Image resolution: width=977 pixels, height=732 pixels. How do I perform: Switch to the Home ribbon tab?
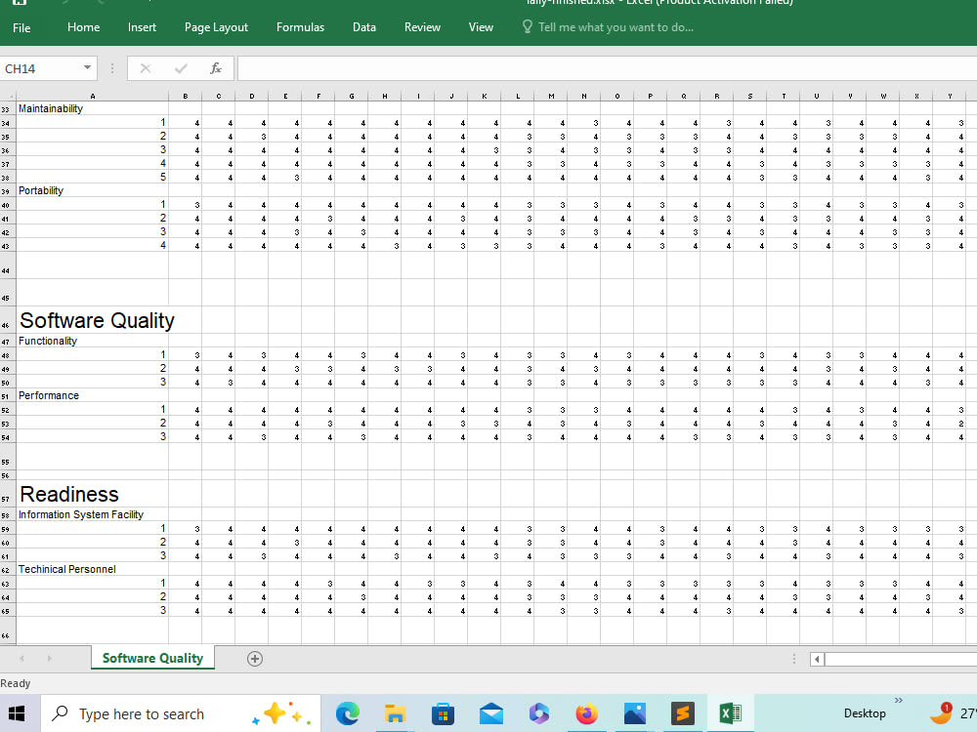pos(83,27)
